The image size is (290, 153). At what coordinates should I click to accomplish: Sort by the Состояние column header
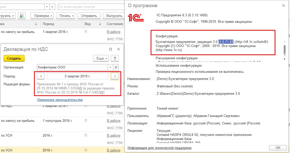point(115,24)
